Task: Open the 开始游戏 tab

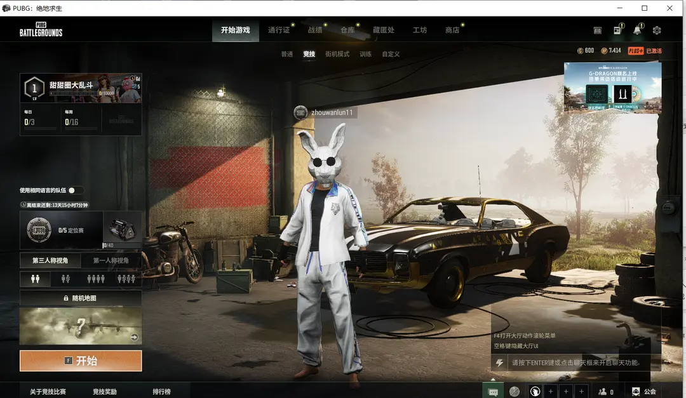Action: (x=236, y=30)
